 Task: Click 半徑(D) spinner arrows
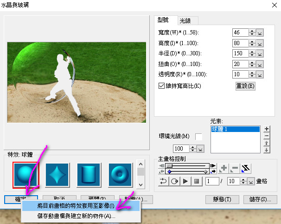coord(252,53)
